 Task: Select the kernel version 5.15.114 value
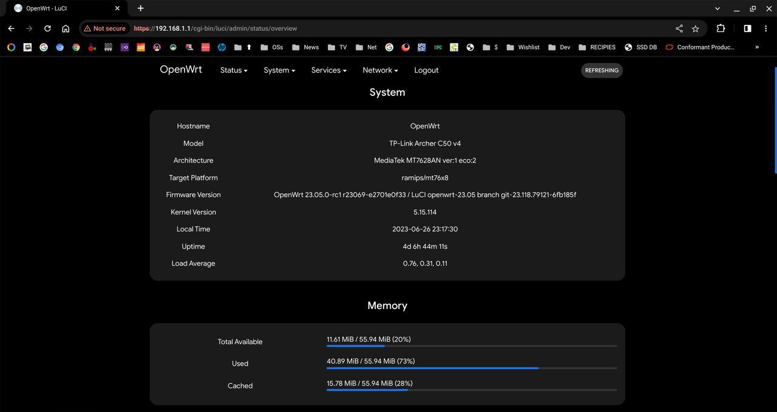pos(425,212)
